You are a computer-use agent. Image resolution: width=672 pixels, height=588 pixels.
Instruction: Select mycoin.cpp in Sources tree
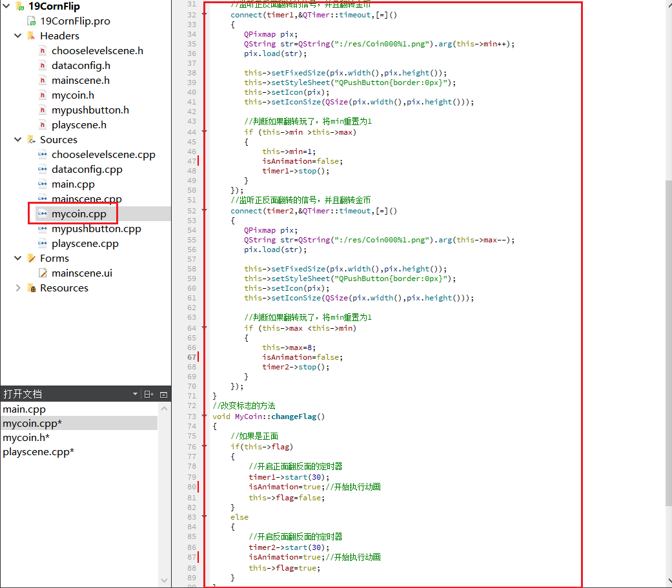(x=79, y=213)
